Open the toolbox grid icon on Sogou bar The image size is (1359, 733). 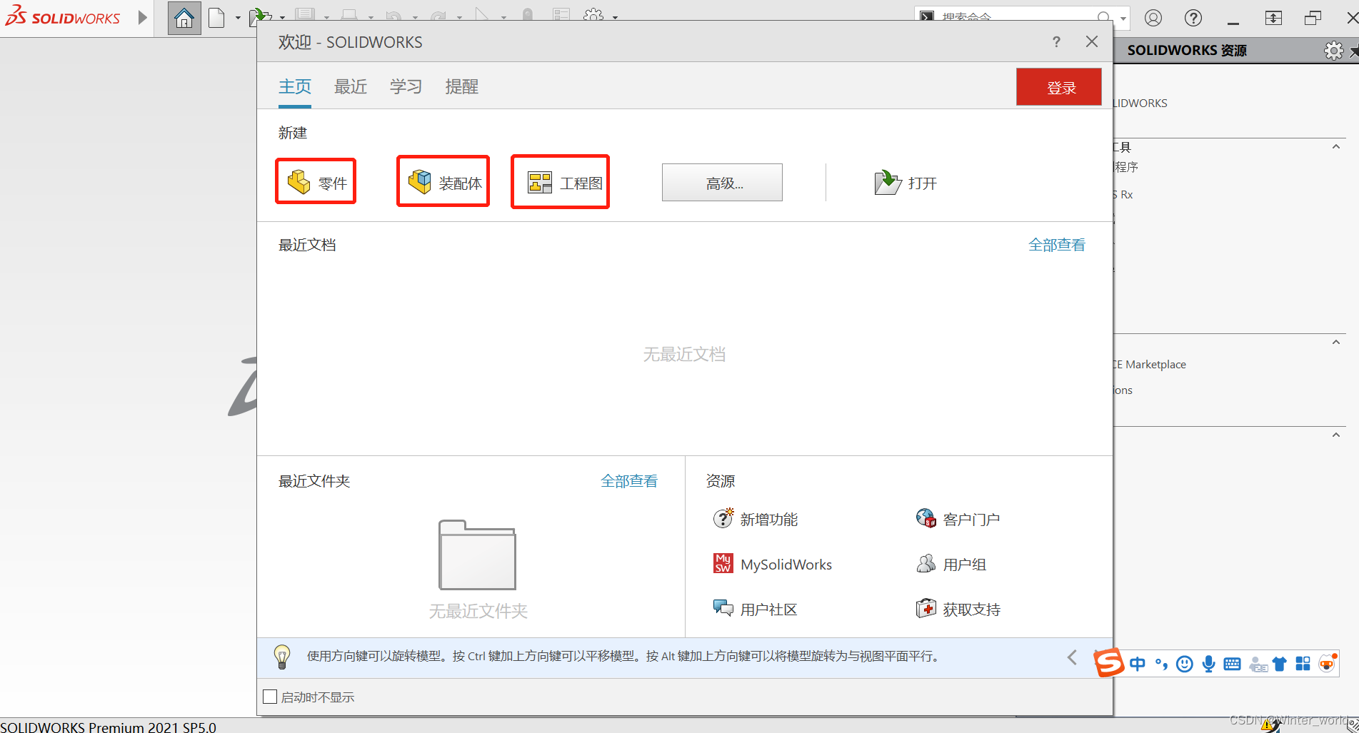pyautogui.click(x=1303, y=664)
